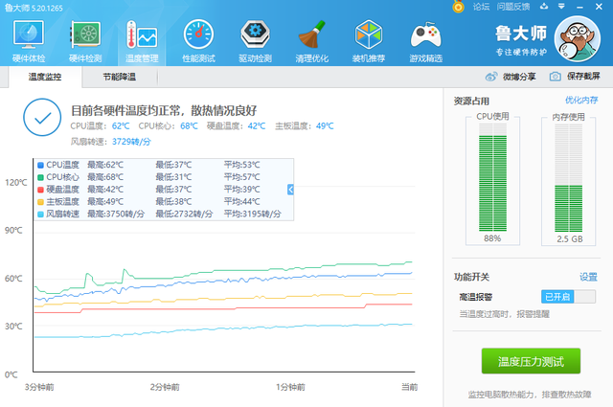
Task: Click 平均:57℃ CPU core average
Action: (242, 177)
